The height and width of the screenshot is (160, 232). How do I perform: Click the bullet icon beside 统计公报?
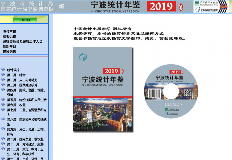[x=3, y=70]
